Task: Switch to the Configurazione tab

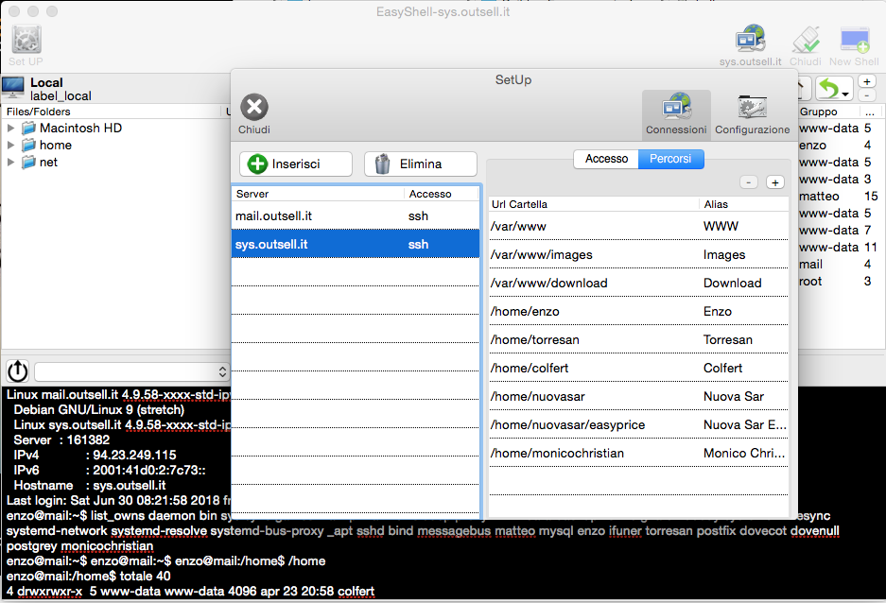Action: click(x=753, y=114)
